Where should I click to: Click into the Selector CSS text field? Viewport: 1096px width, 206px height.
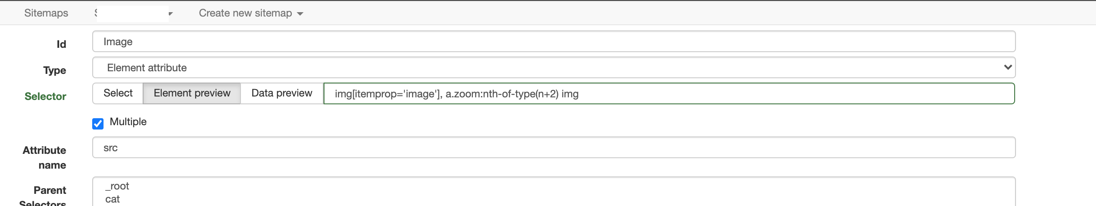point(668,94)
